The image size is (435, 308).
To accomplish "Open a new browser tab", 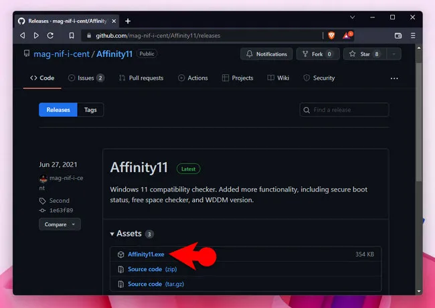I will (x=128, y=21).
